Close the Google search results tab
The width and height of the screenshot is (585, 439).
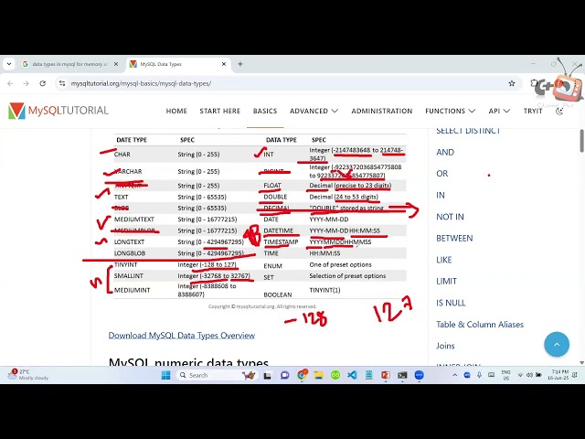point(116,64)
